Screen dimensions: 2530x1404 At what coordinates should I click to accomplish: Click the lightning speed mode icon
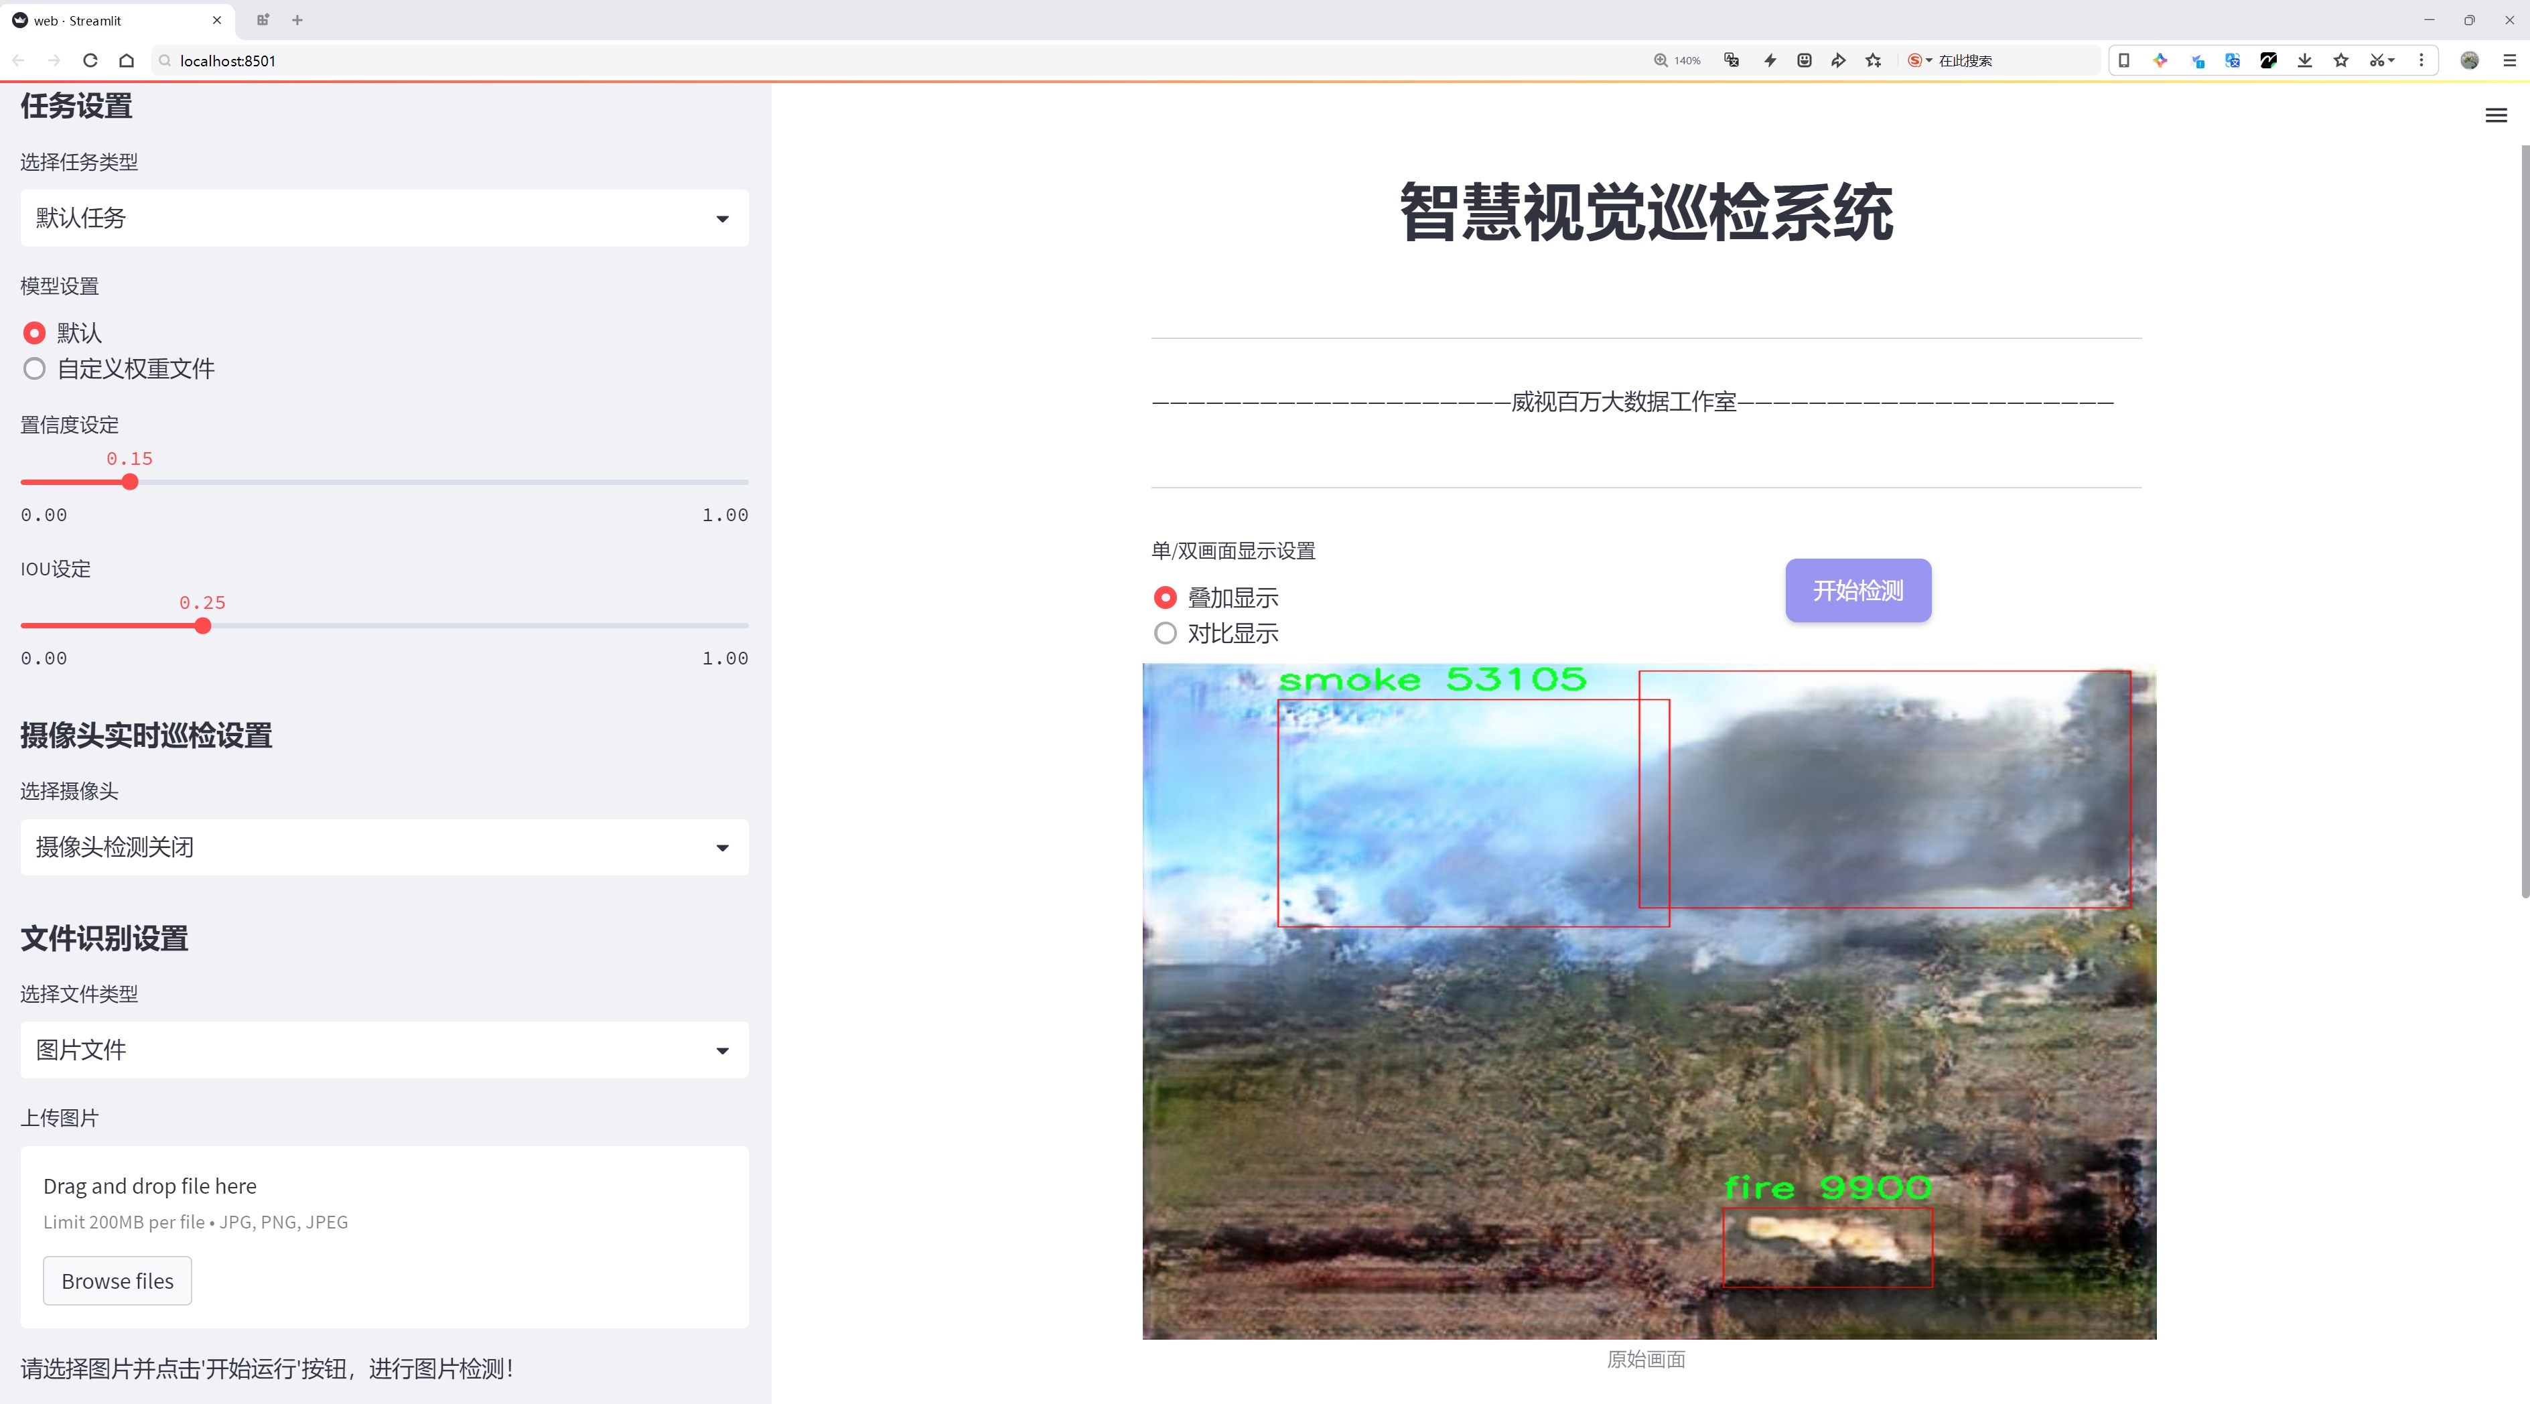pyautogui.click(x=1770, y=61)
